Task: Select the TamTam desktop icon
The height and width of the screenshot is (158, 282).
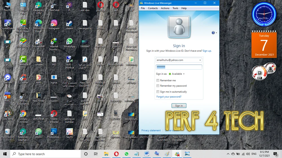Action: click(x=7, y=79)
